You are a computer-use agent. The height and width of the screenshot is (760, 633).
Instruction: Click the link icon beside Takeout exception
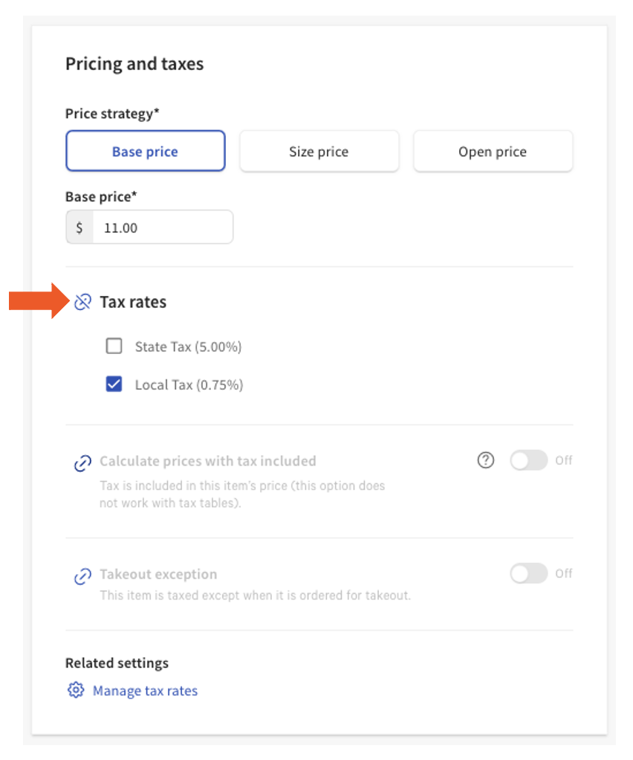click(82, 575)
